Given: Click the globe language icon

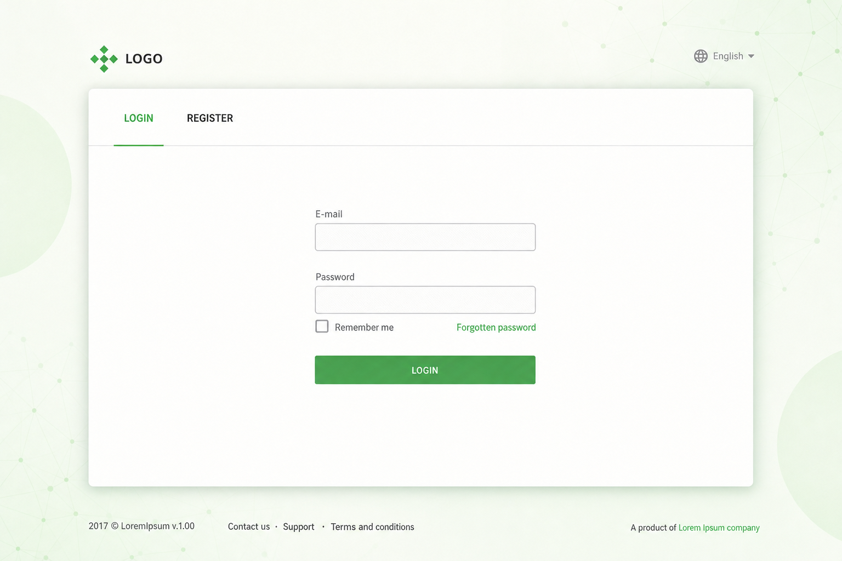Looking at the screenshot, I should click(x=701, y=56).
